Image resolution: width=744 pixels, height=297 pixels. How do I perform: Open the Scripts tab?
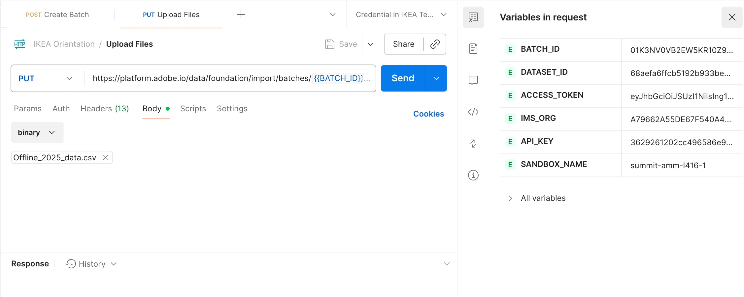tap(193, 109)
